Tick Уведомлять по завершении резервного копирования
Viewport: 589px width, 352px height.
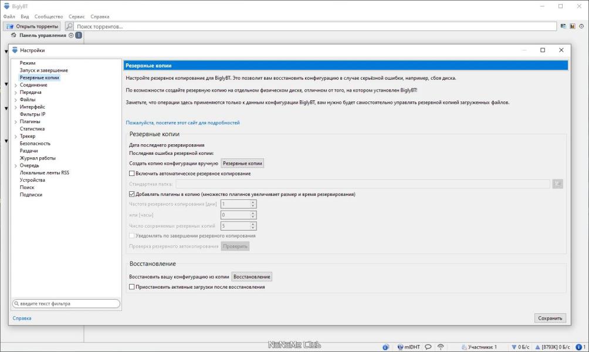coord(132,236)
